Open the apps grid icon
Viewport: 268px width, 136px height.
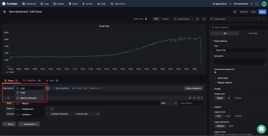[257, 4]
